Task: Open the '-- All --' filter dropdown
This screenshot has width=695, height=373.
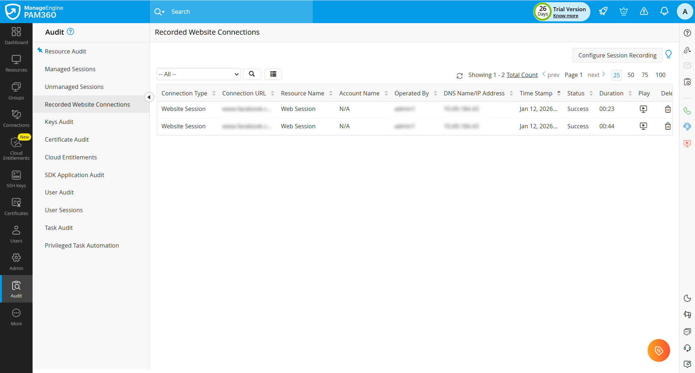Action: tap(199, 74)
